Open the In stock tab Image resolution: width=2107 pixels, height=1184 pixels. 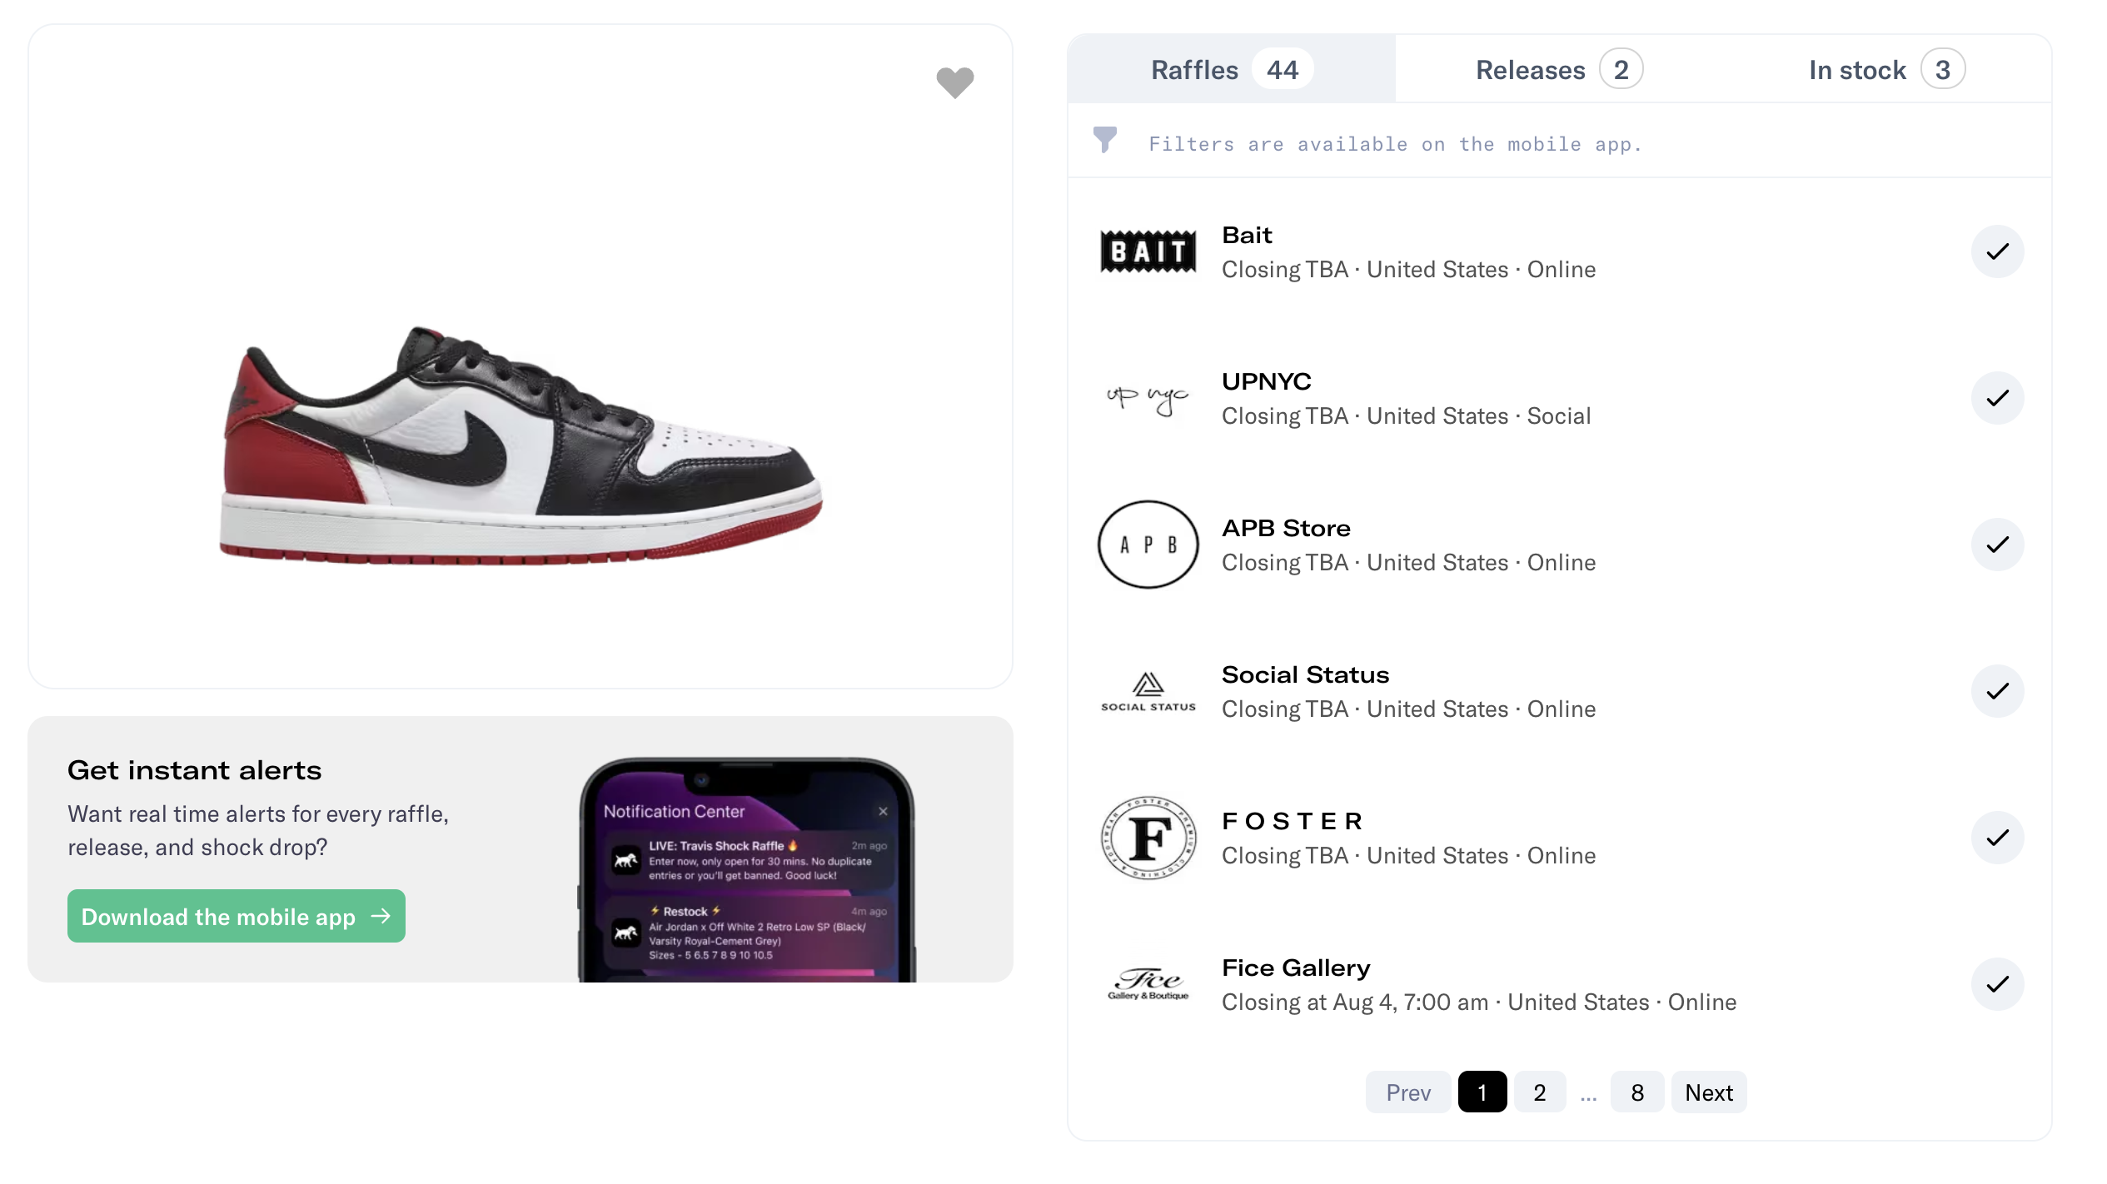click(x=1884, y=69)
